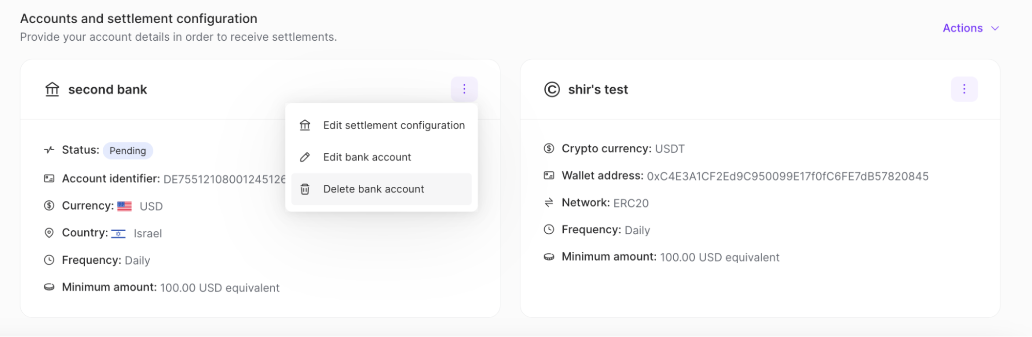
Task: Open the three-dot menu on second bank card
Action: [x=464, y=89]
